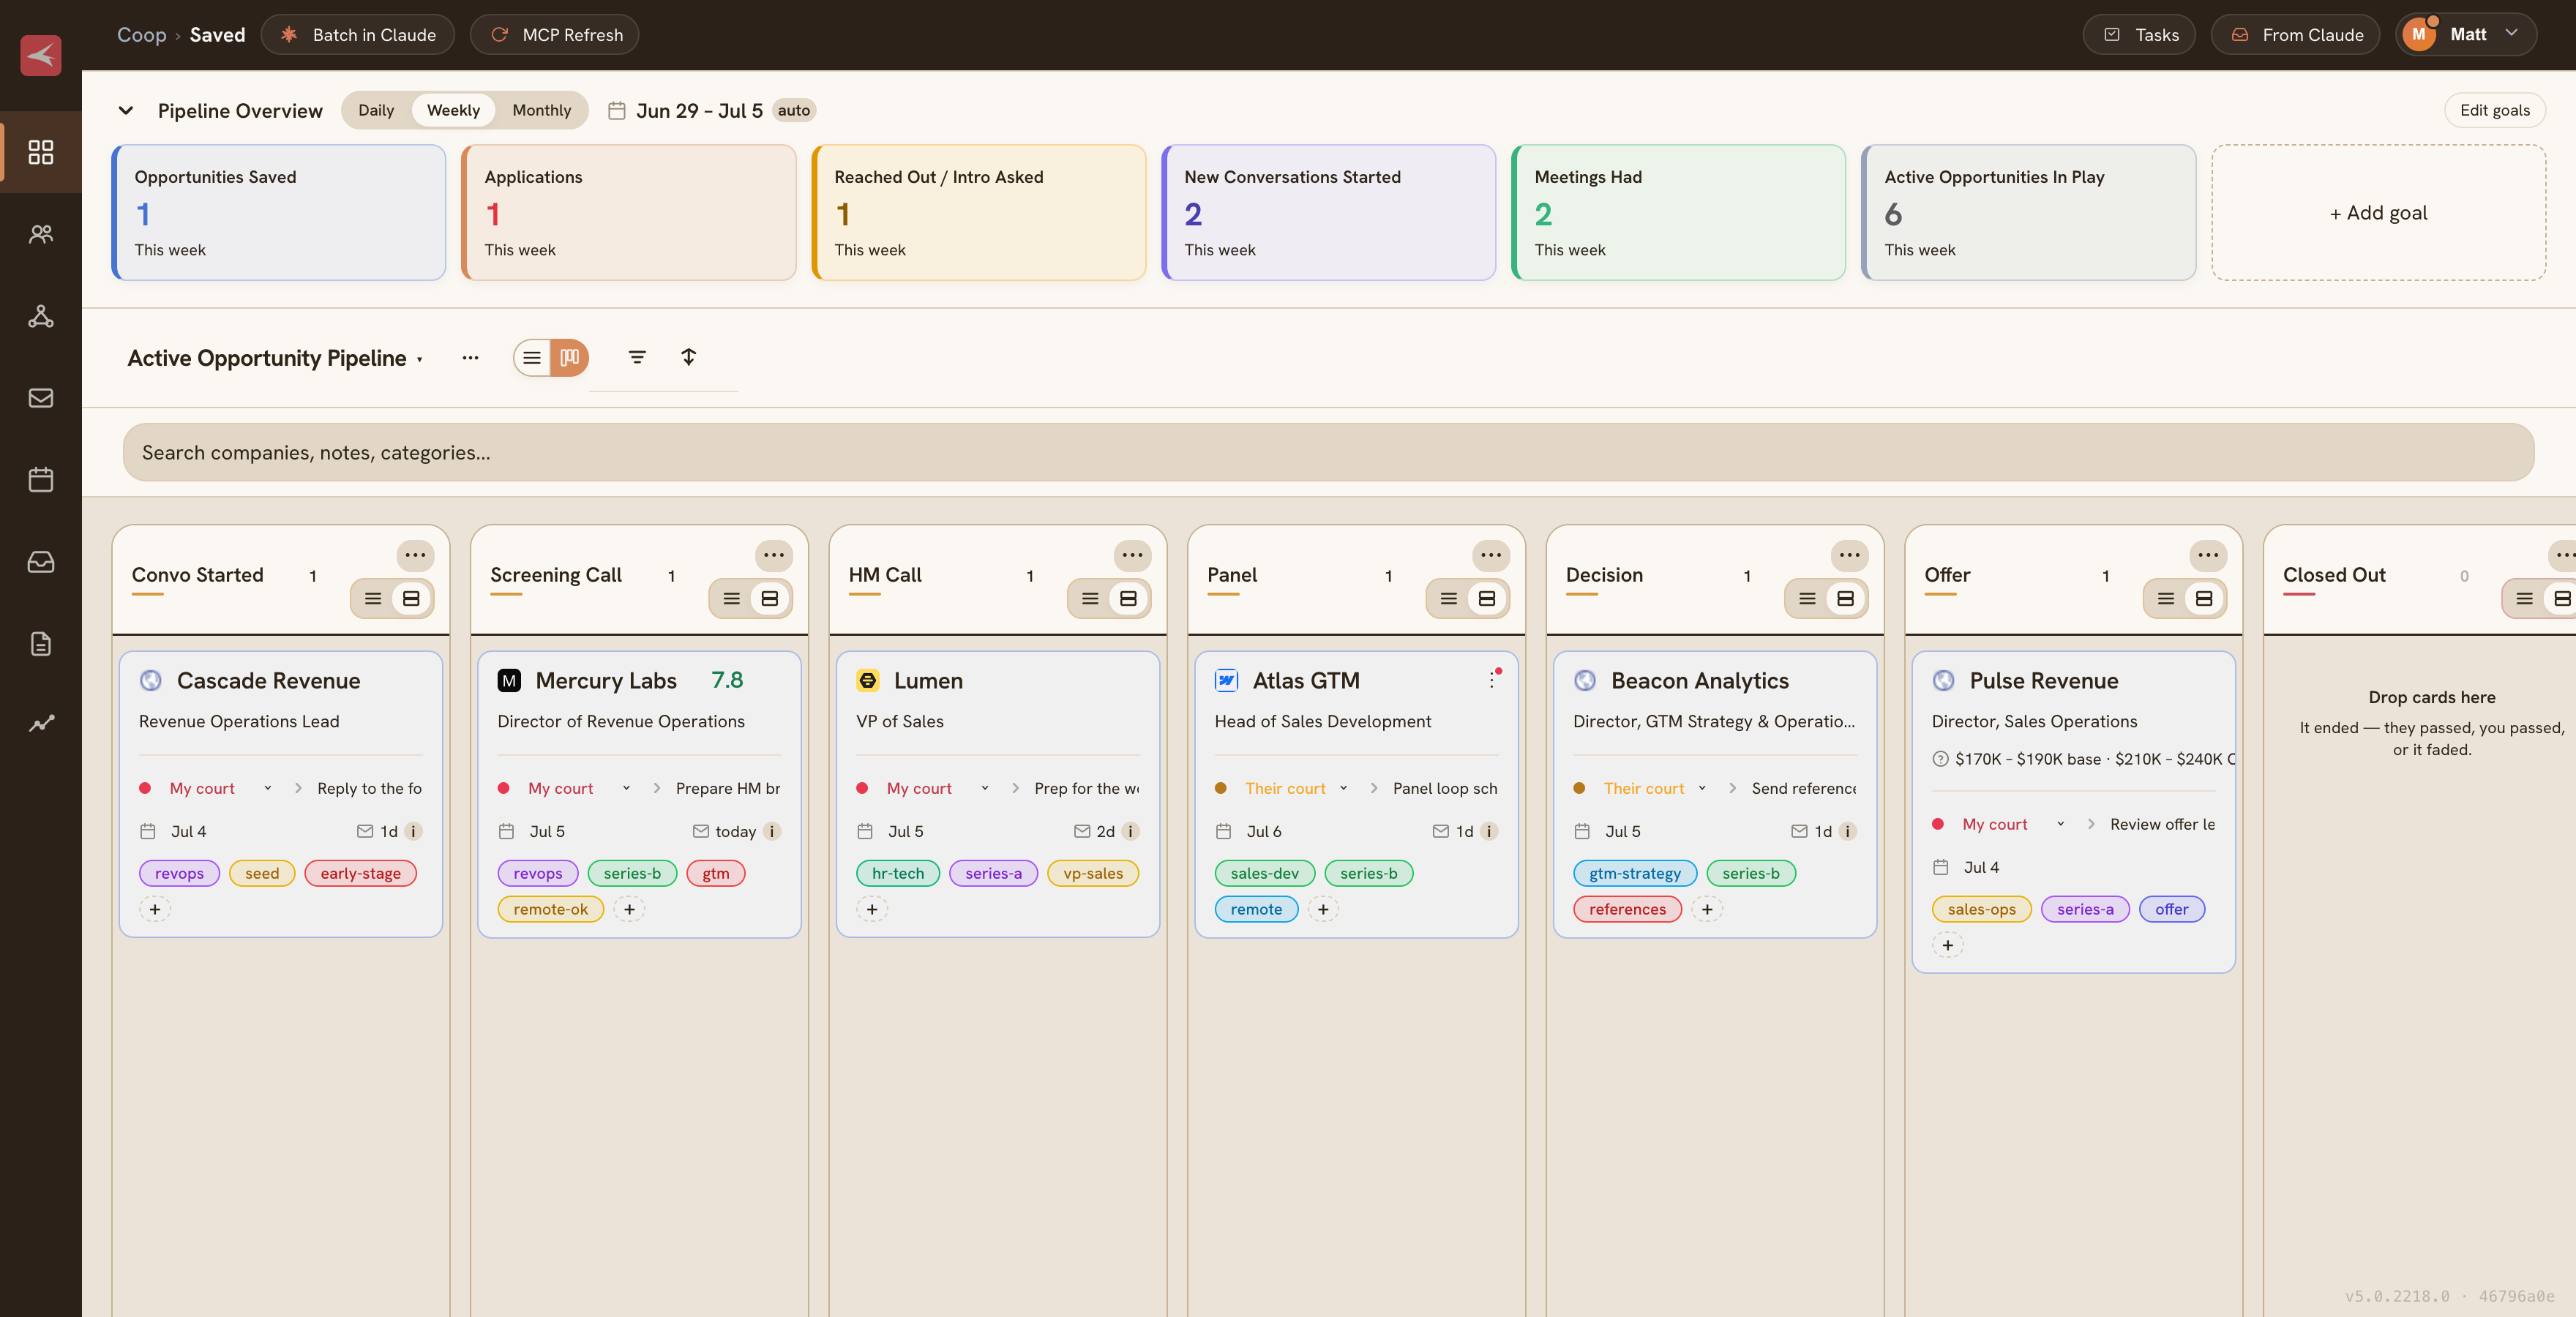Add a tag to Cascade Revenue card
This screenshot has height=1317, width=2576.
155,909
